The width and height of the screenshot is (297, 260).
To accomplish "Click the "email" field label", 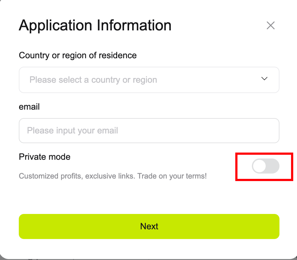I will point(29,107).
